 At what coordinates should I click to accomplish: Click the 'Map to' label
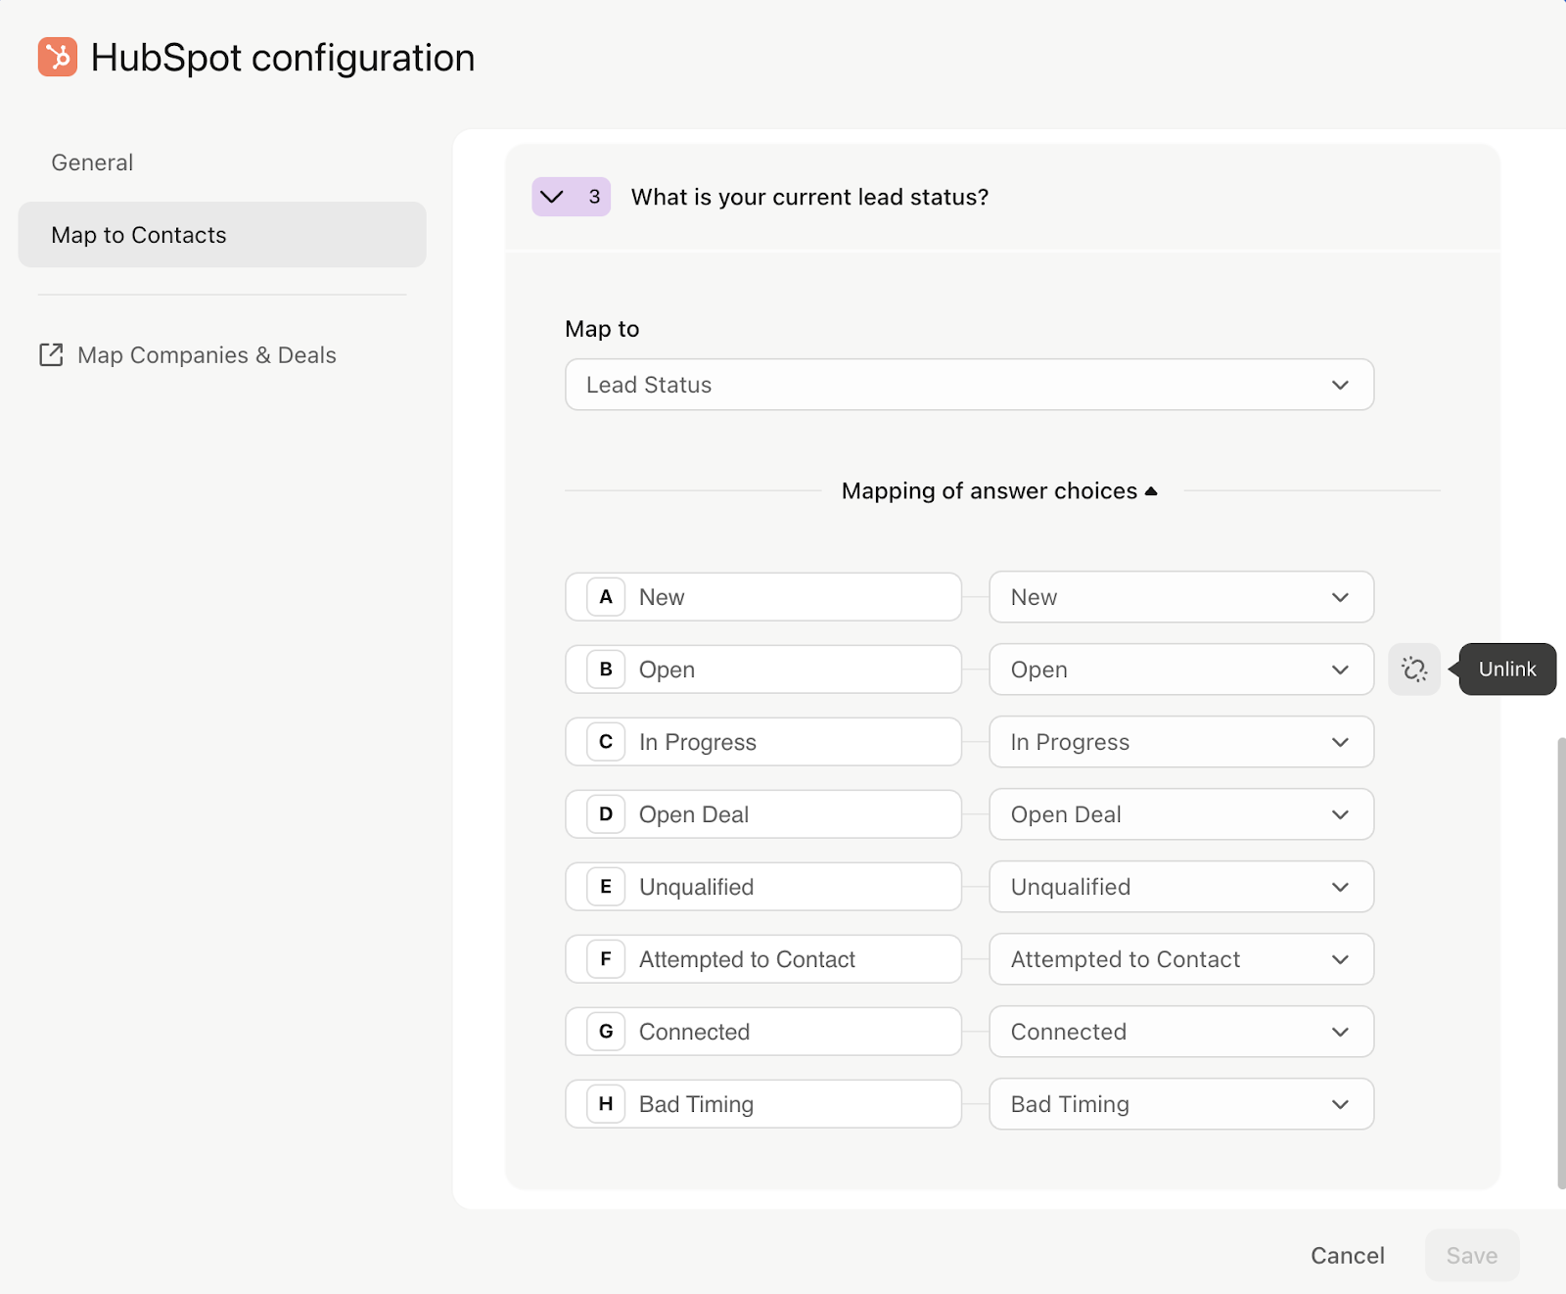(602, 329)
